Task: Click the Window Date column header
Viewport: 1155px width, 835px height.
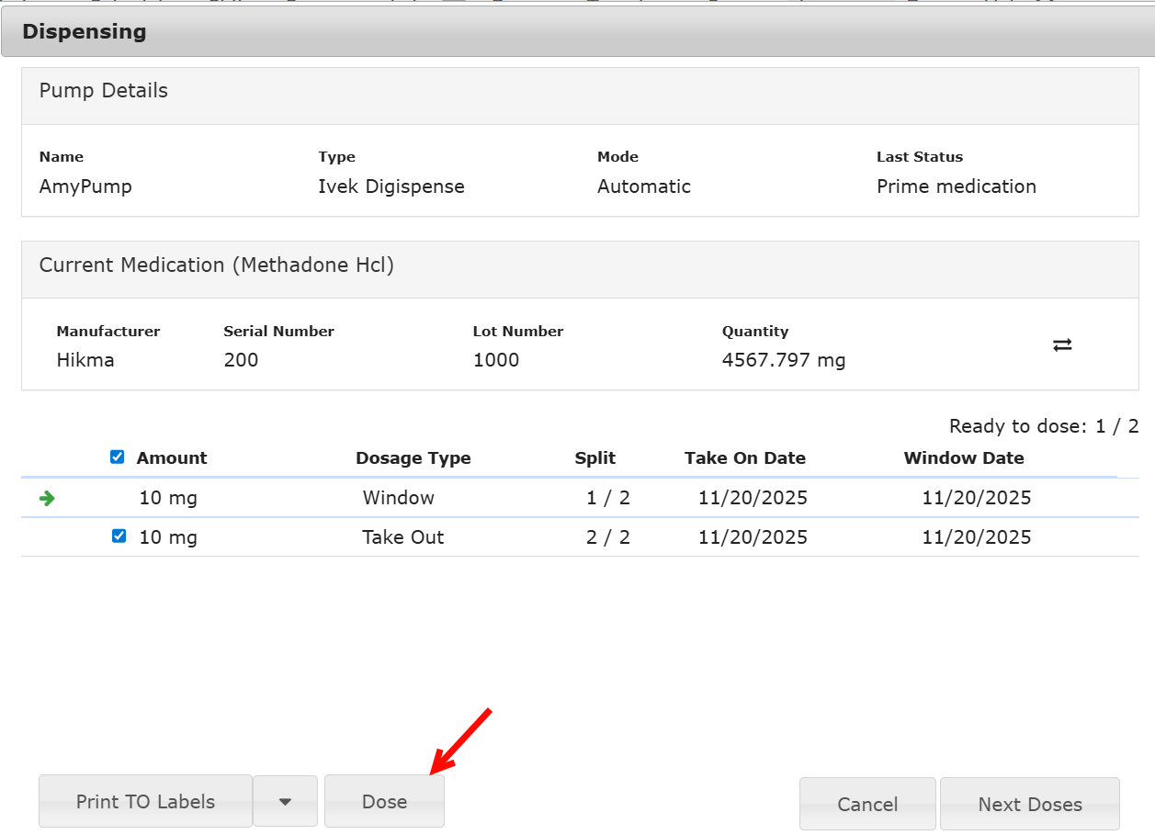Action: pyautogui.click(x=963, y=458)
